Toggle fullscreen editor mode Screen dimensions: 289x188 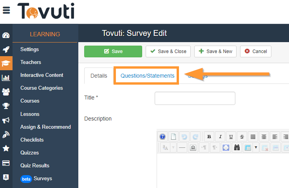pos(226,148)
